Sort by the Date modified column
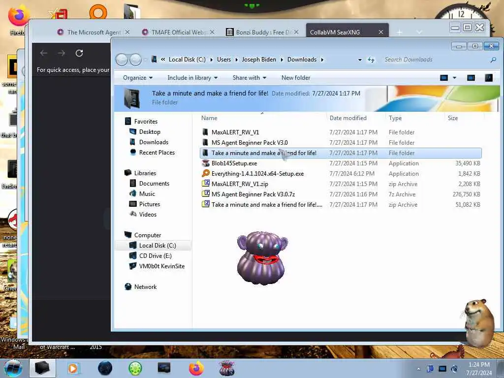 pyautogui.click(x=348, y=118)
